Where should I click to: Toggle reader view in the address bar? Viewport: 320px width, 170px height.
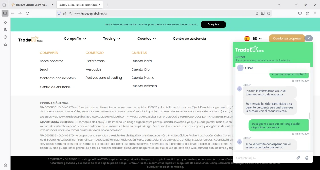coord(257,13)
